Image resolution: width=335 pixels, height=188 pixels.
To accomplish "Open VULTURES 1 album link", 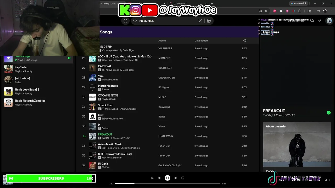I will click(x=165, y=68).
